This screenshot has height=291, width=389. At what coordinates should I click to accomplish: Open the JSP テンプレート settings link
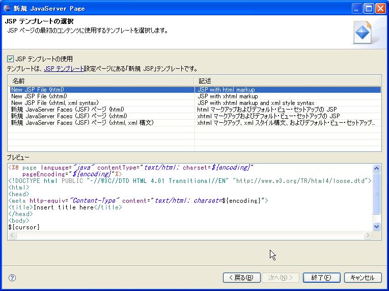click(x=64, y=68)
